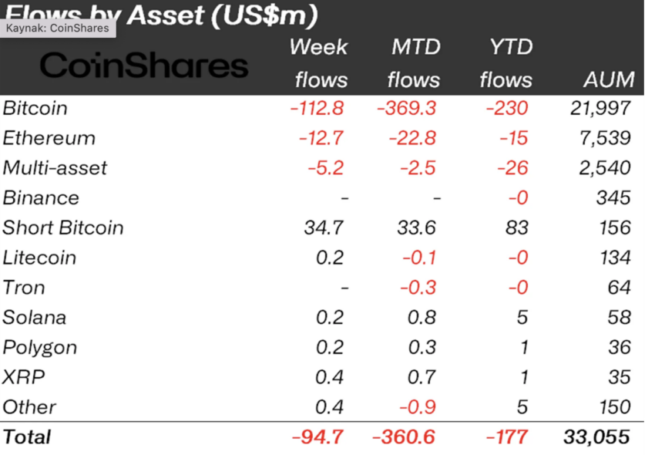Click Ethereum MTD flows value -22.8
This screenshot has height=455, width=655.
pyautogui.click(x=413, y=138)
